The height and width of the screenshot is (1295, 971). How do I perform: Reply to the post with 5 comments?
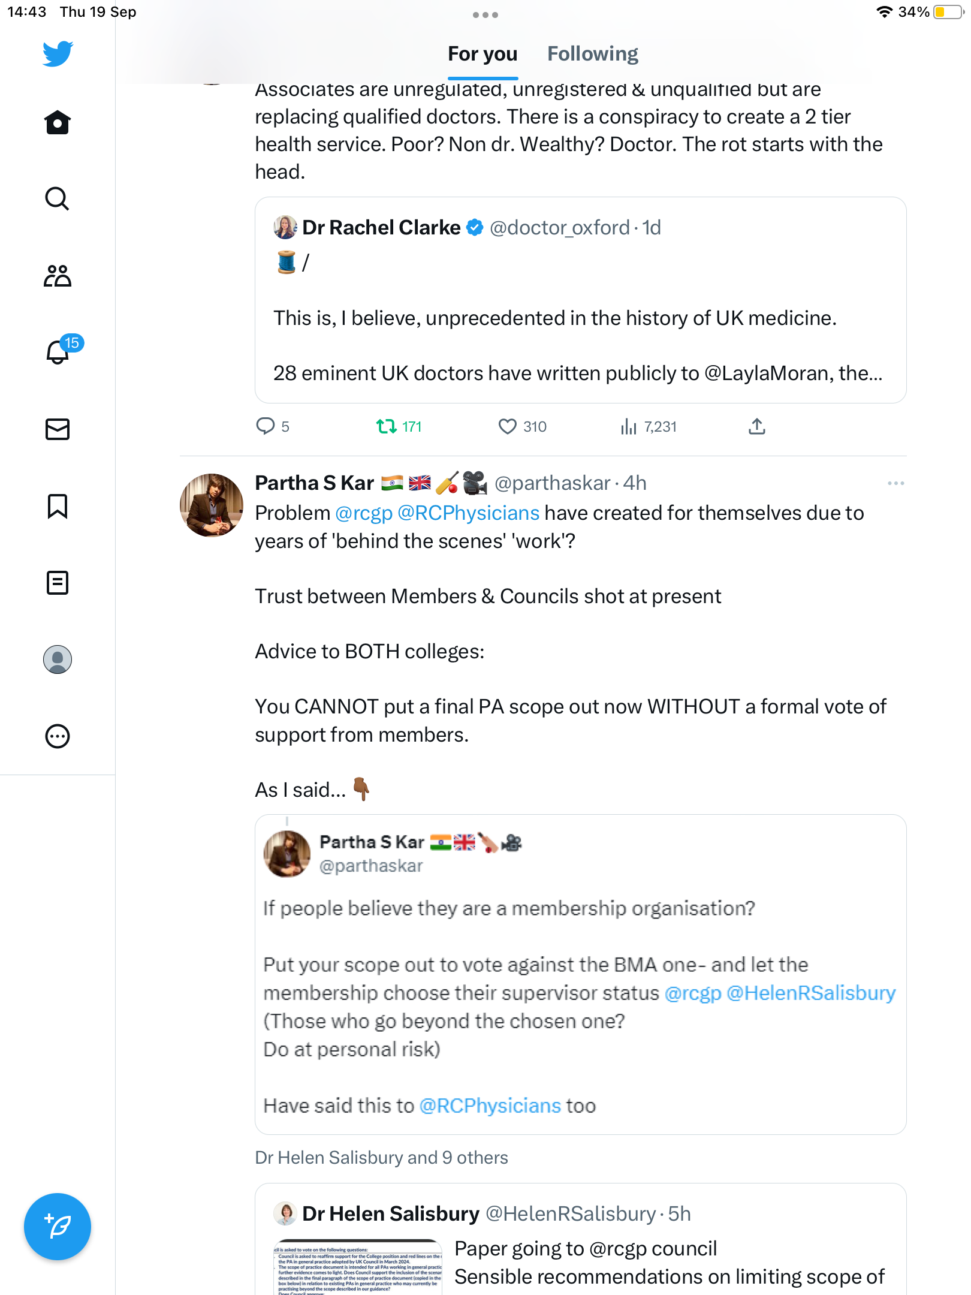click(265, 426)
